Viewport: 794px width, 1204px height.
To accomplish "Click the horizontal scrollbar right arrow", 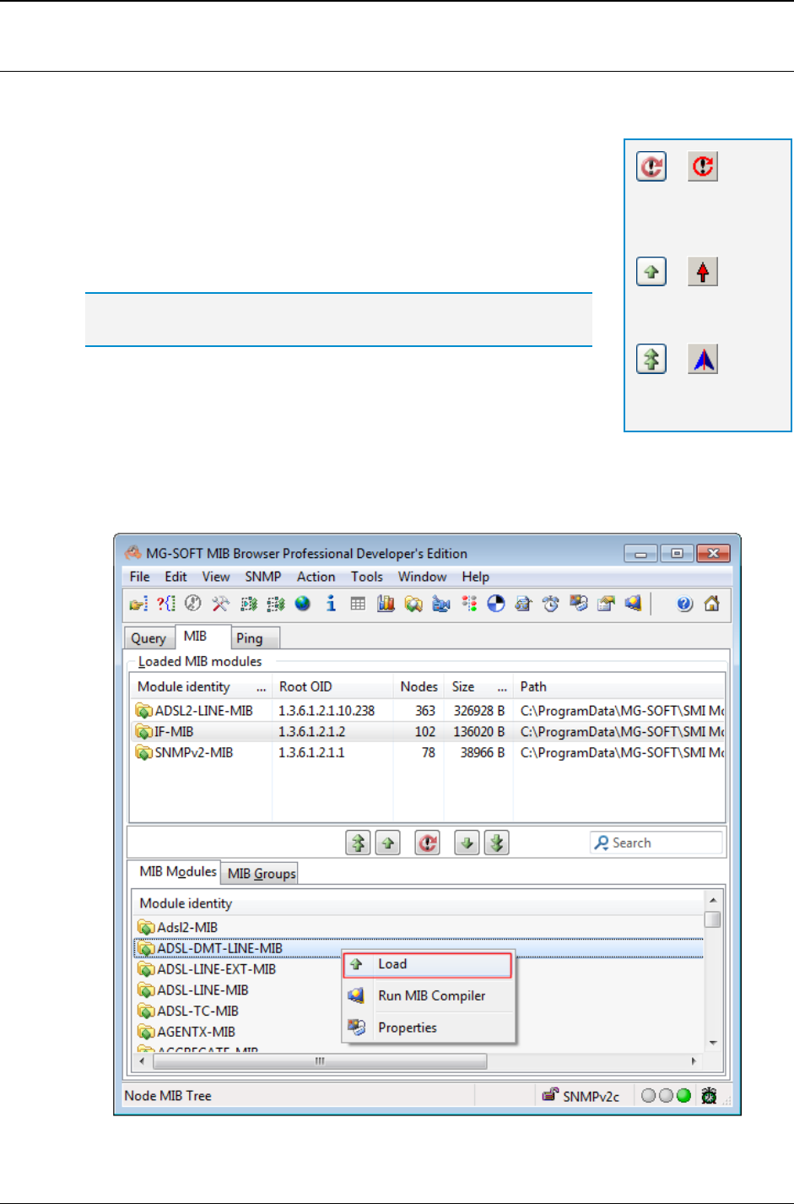I will coord(694,1060).
